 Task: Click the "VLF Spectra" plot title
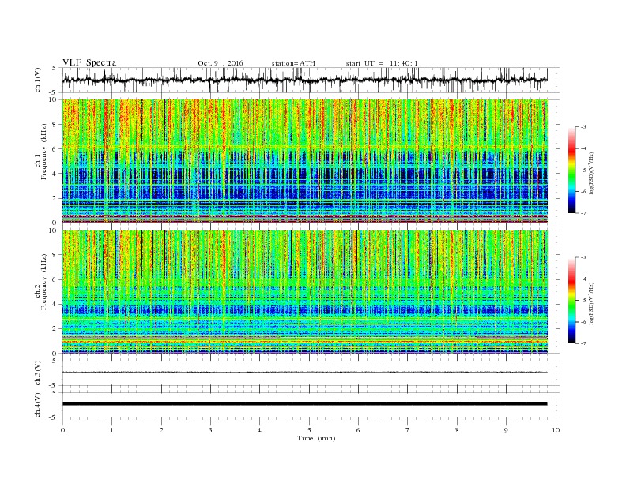tap(89, 62)
